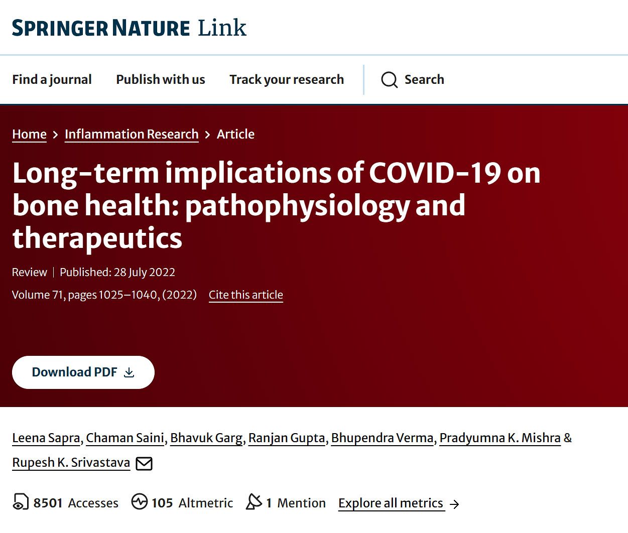Open author Chaman Saini's details

pyautogui.click(x=125, y=438)
